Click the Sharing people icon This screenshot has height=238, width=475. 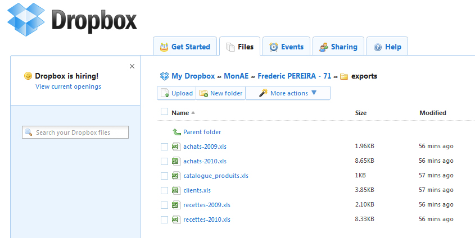[x=324, y=47]
